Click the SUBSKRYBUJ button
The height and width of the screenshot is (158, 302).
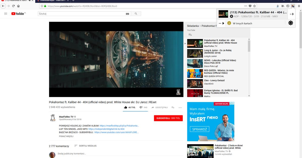pyautogui.click(x=168, y=118)
